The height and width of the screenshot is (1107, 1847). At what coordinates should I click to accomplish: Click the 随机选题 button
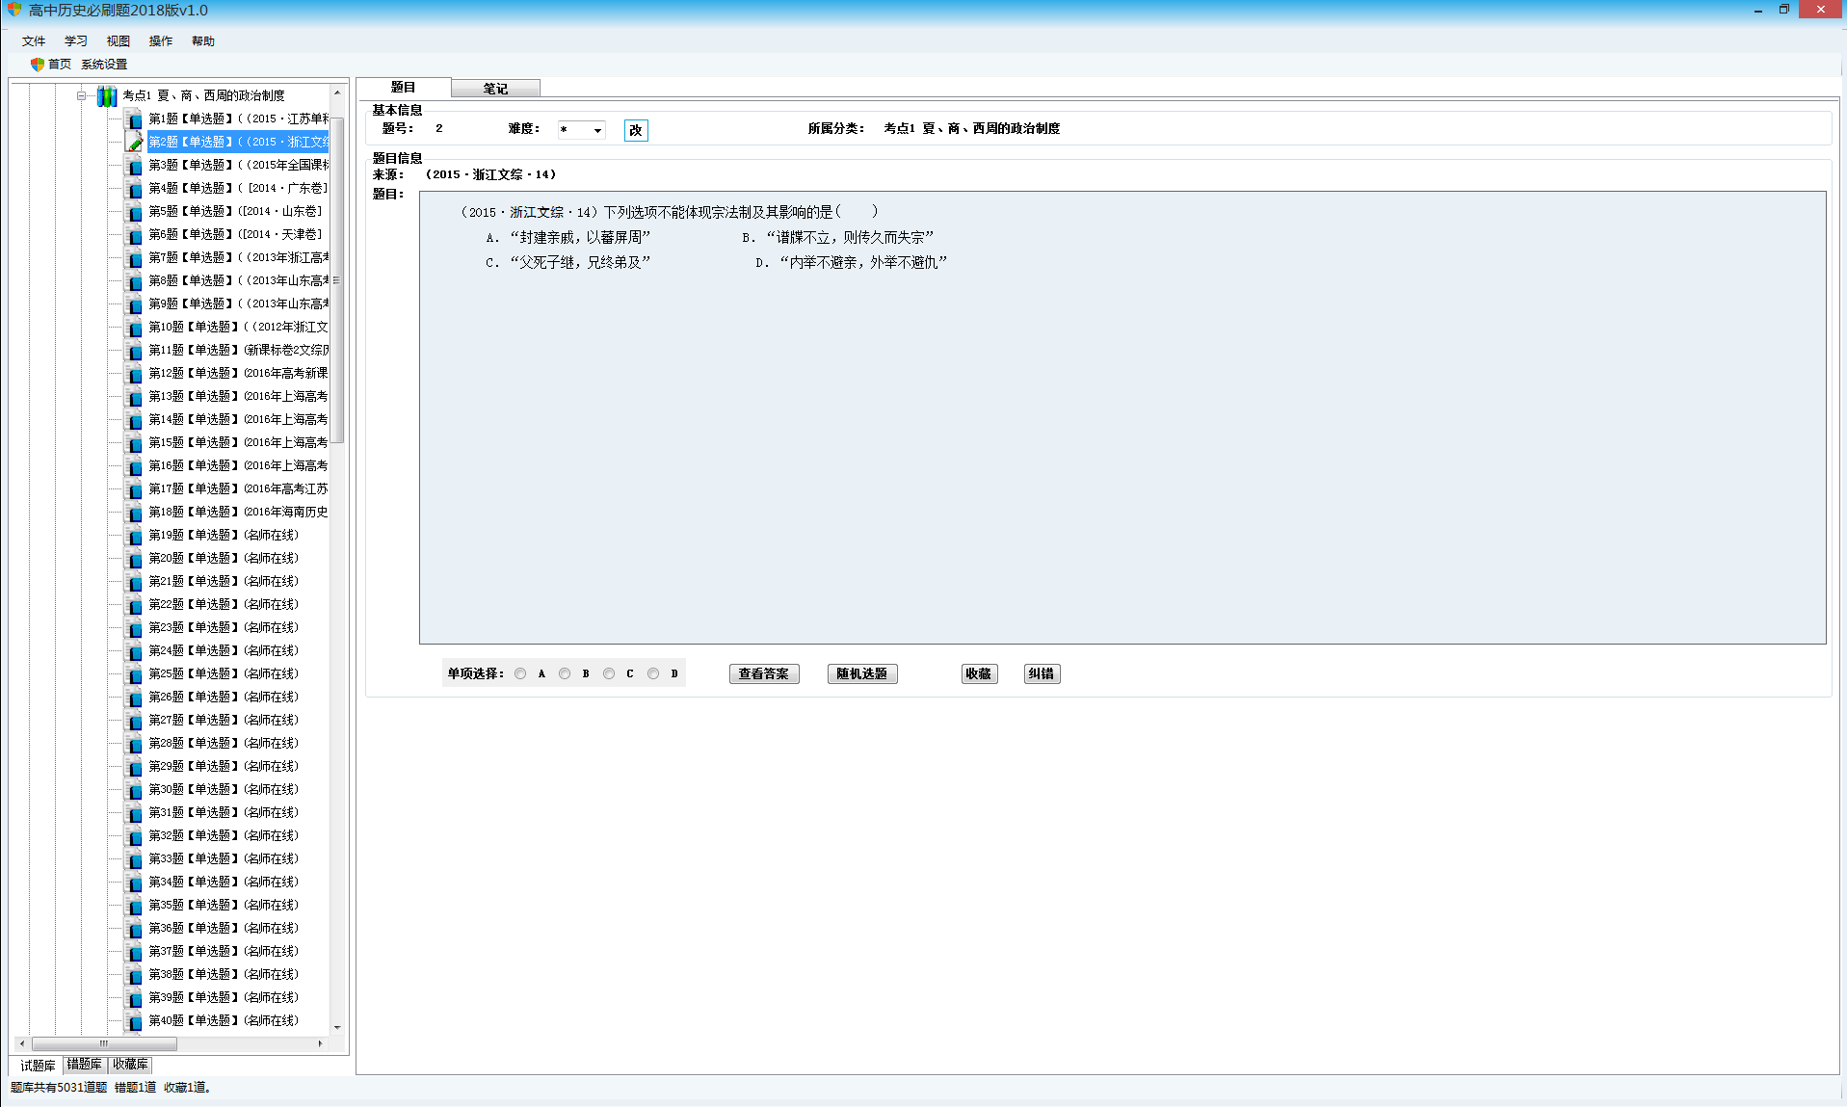click(861, 674)
